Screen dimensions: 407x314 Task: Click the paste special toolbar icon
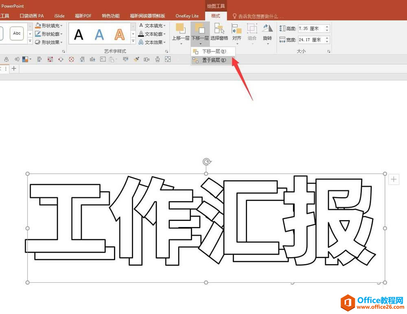pos(112,59)
